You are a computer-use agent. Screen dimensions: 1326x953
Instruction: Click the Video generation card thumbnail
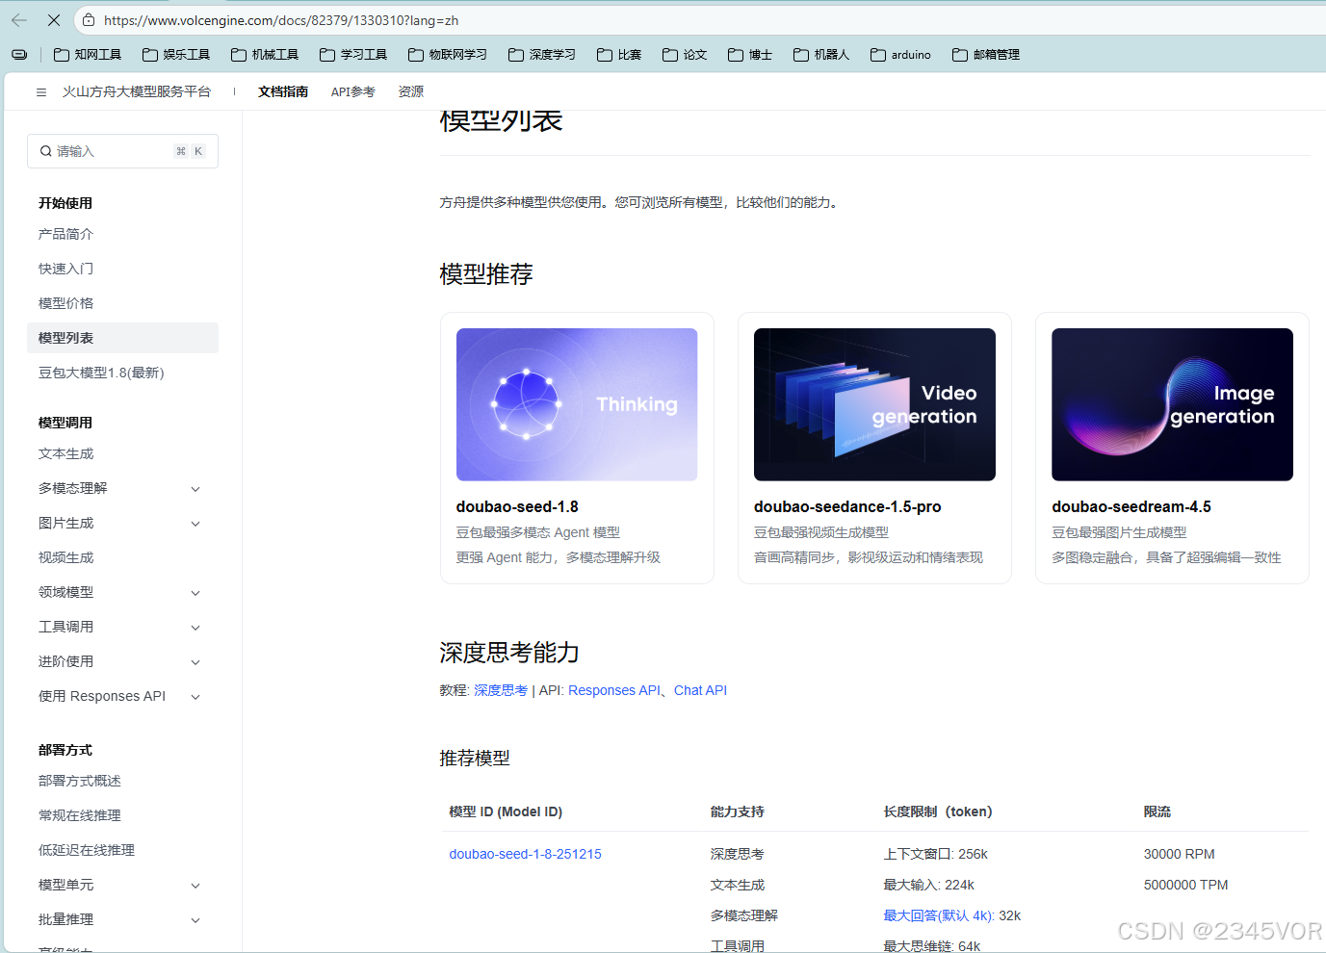tap(874, 404)
